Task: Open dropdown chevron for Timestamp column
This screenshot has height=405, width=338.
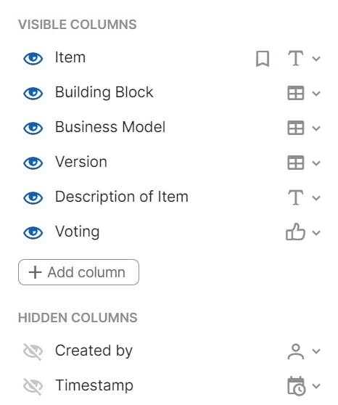Action: pyautogui.click(x=316, y=386)
